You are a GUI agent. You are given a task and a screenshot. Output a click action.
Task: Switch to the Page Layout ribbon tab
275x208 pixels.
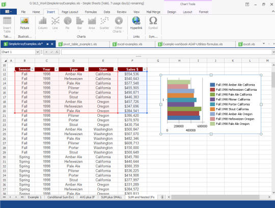[x=70, y=12]
